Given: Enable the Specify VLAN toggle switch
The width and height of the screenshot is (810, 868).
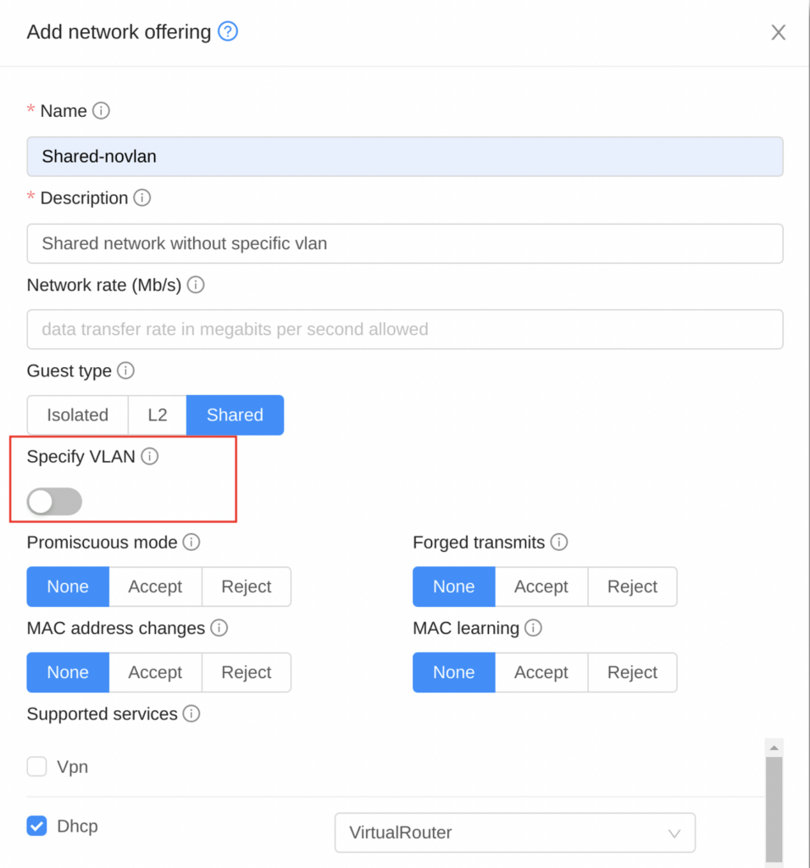Looking at the screenshot, I should (x=54, y=502).
